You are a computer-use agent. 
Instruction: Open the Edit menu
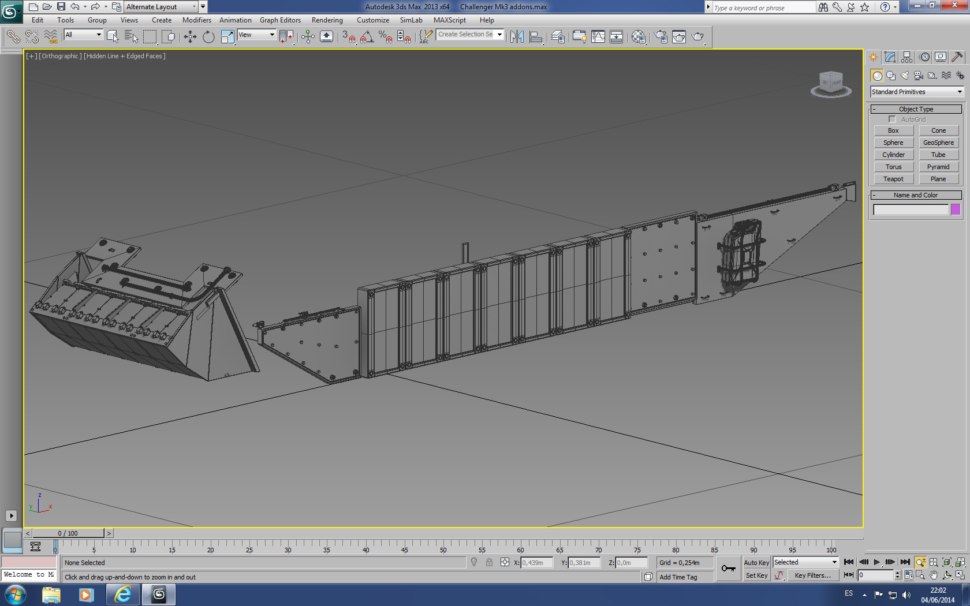(x=38, y=20)
